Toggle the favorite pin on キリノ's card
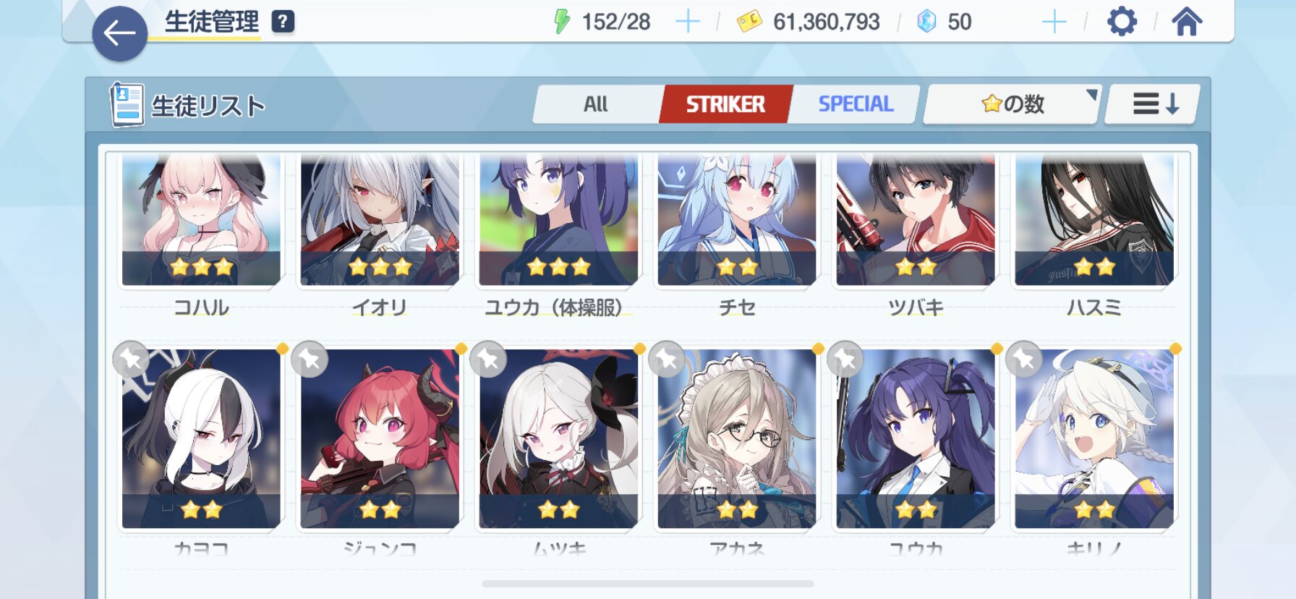1296x599 pixels. (x=1024, y=359)
